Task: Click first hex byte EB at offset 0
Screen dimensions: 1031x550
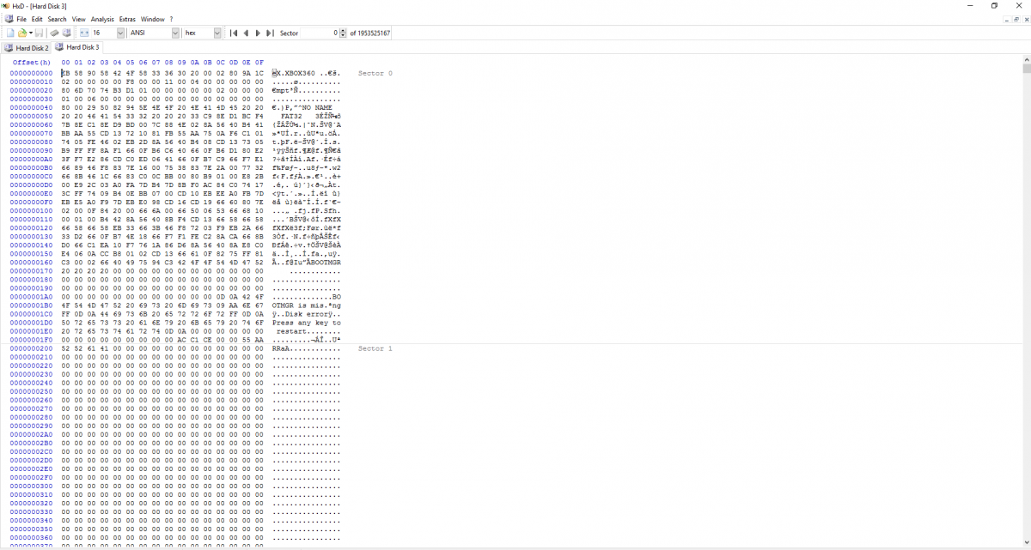Action: tap(65, 74)
